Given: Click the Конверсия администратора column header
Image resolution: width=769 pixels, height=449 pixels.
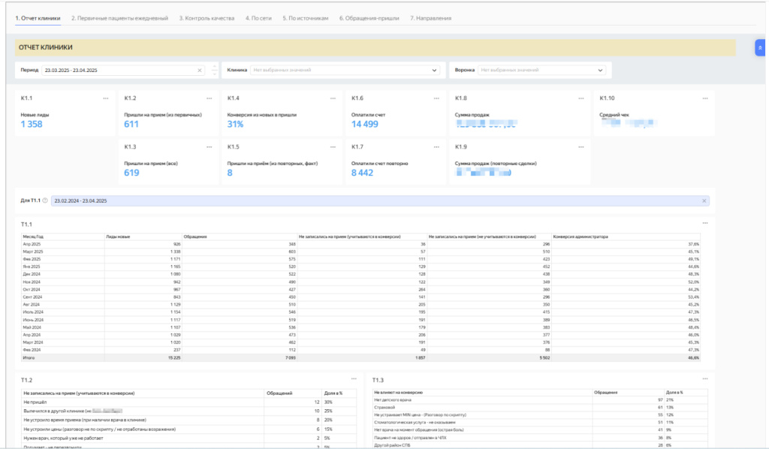Looking at the screenshot, I should tap(581, 237).
